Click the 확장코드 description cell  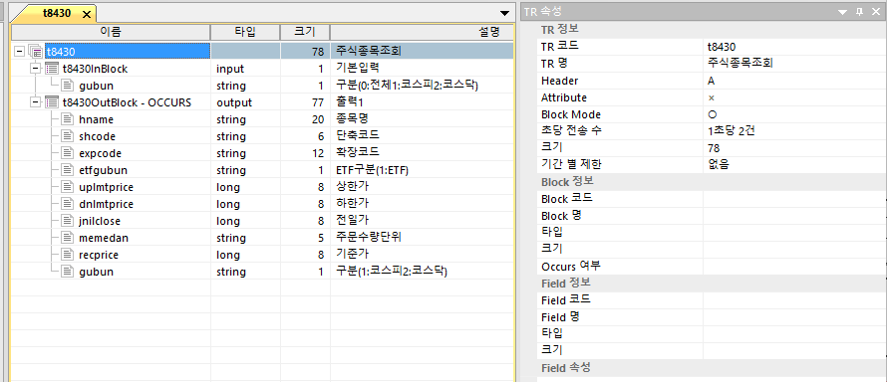(x=422, y=153)
